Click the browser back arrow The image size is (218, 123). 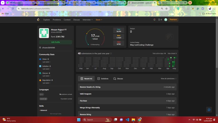[x=3, y=9]
